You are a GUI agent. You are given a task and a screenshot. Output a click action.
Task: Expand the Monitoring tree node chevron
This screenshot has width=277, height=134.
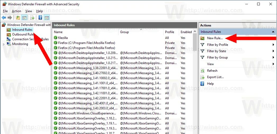[3, 44]
